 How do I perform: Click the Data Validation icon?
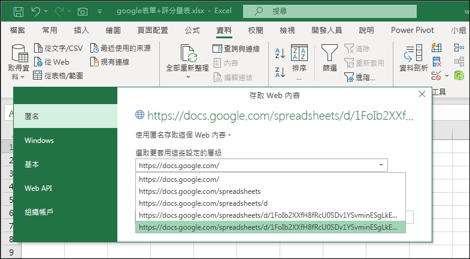[x=436, y=76]
